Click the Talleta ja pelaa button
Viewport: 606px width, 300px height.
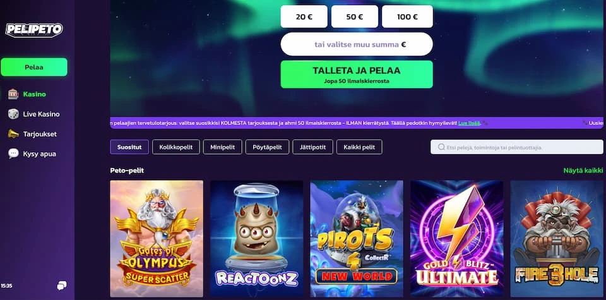pos(356,75)
